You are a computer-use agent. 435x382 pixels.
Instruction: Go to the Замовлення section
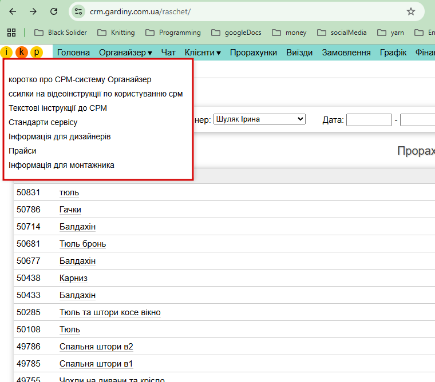tap(346, 53)
